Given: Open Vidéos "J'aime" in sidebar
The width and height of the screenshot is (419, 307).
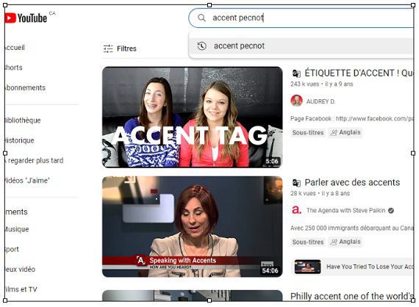Looking at the screenshot, I should (27, 181).
